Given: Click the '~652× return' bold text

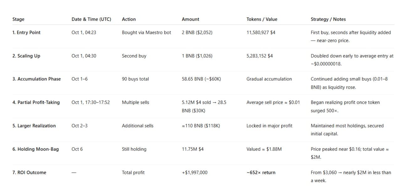Looking at the screenshot, I should click(261, 172).
